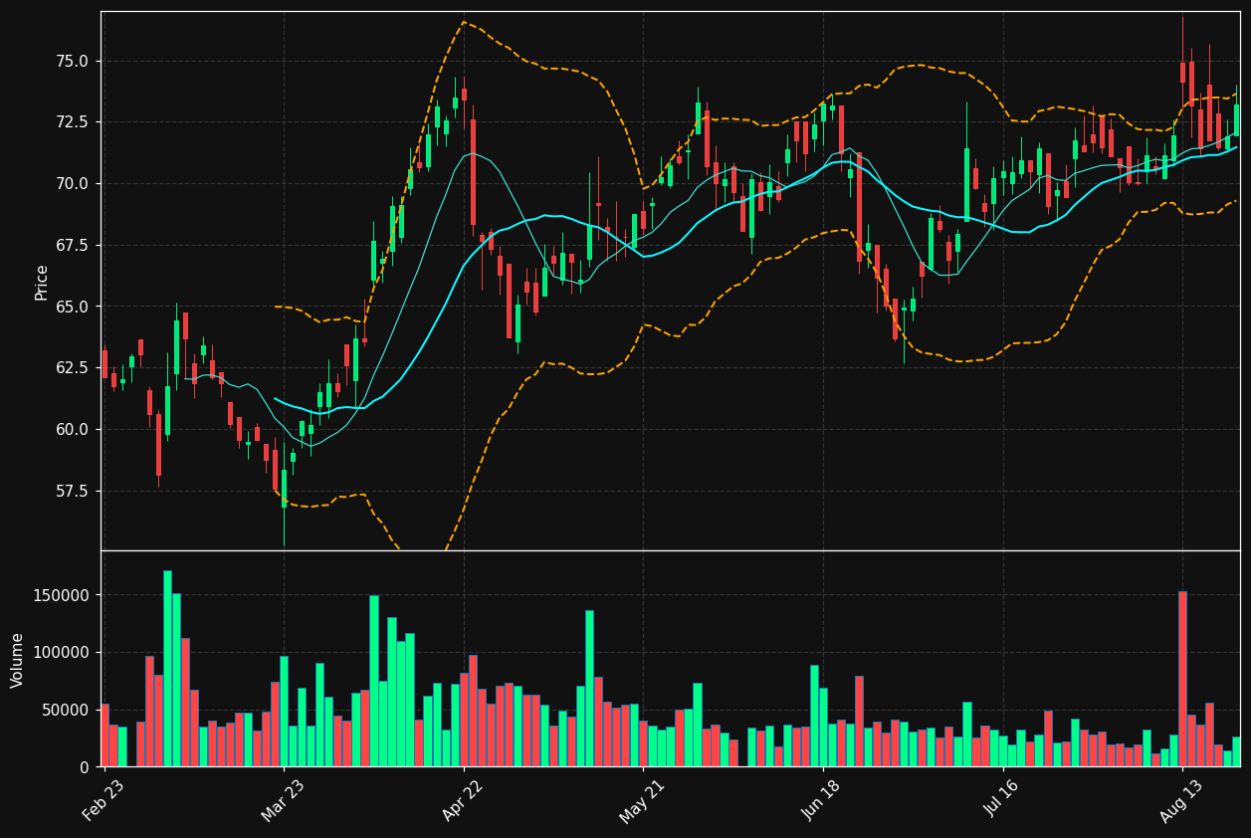This screenshot has height=838, width=1251.
Task: Click the long red candlestick right after Apr 22
Action: (473, 172)
